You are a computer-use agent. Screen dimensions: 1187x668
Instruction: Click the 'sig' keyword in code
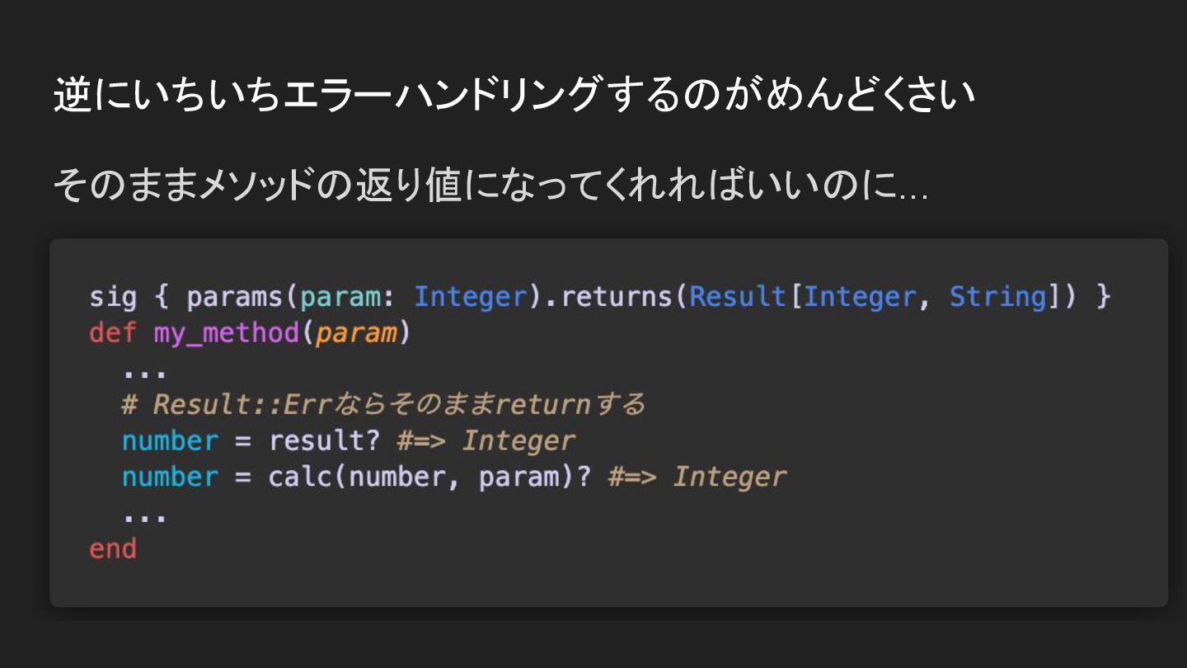[x=113, y=296]
